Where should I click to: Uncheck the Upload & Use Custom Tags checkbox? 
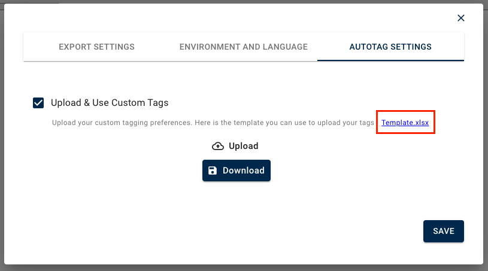click(38, 103)
